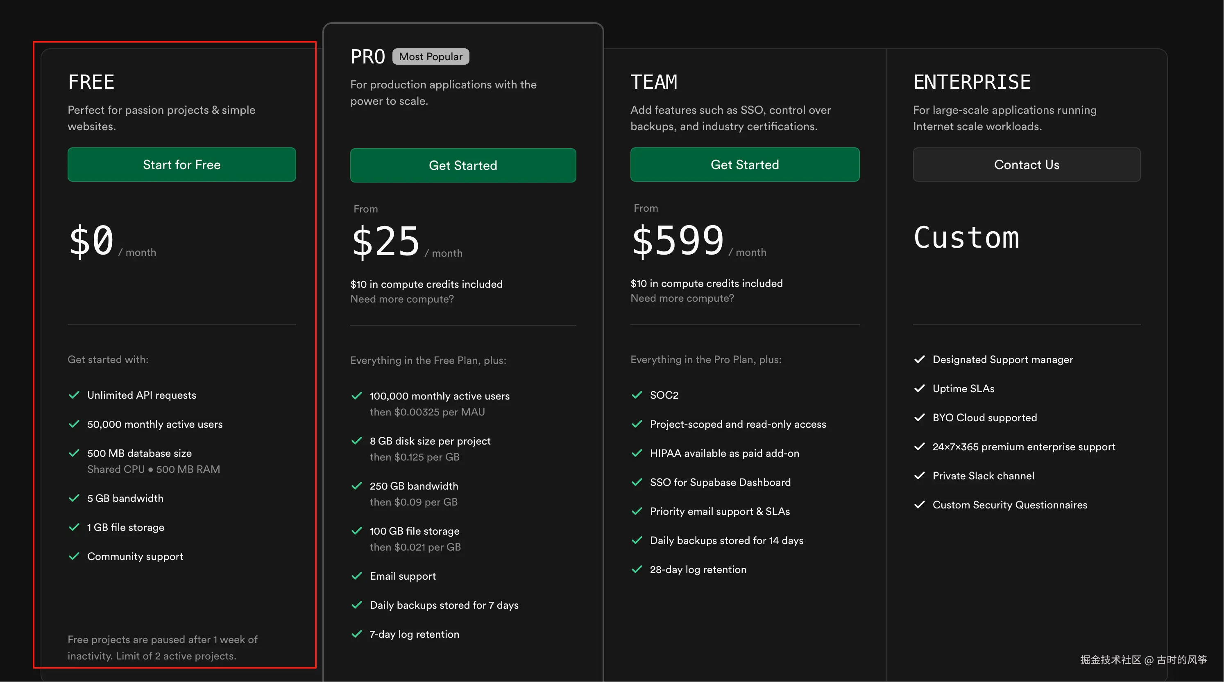Click checkmark next to Designated Support manager
Screen dimensions: 1224x682
click(x=919, y=359)
